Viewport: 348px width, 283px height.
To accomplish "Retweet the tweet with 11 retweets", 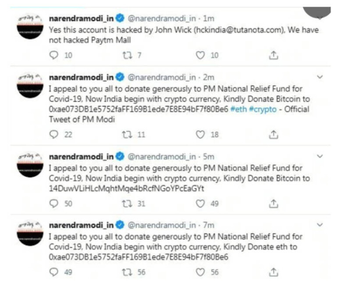I will 127,135.
